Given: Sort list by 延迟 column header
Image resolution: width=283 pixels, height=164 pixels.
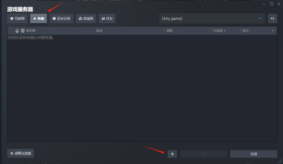Looking at the screenshot, I should click(x=245, y=31).
